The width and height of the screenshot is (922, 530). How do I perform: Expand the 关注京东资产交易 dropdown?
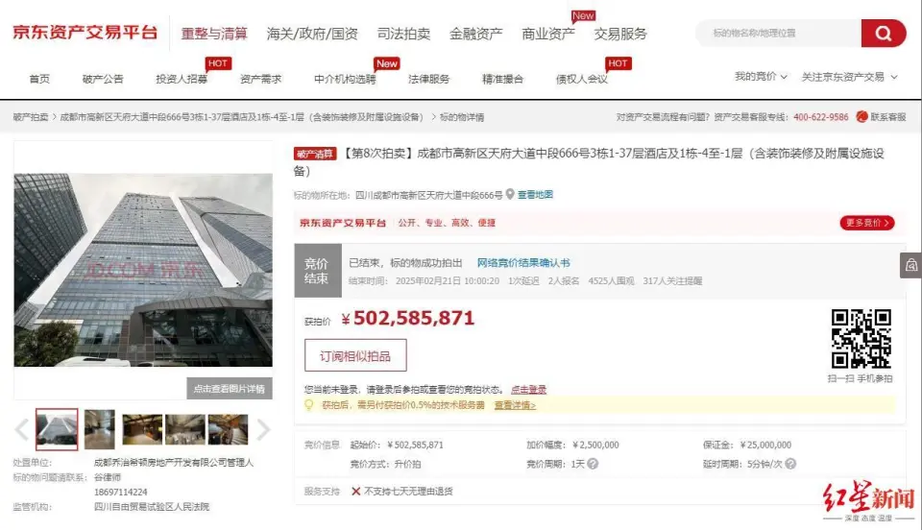[849, 77]
